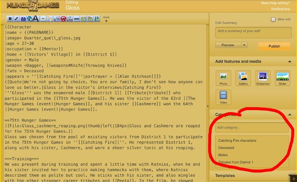The image size is (297, 182).
Task: Insert a horizontal line from the toolbar
Action: pyautogui.click(x=77, y=19)
